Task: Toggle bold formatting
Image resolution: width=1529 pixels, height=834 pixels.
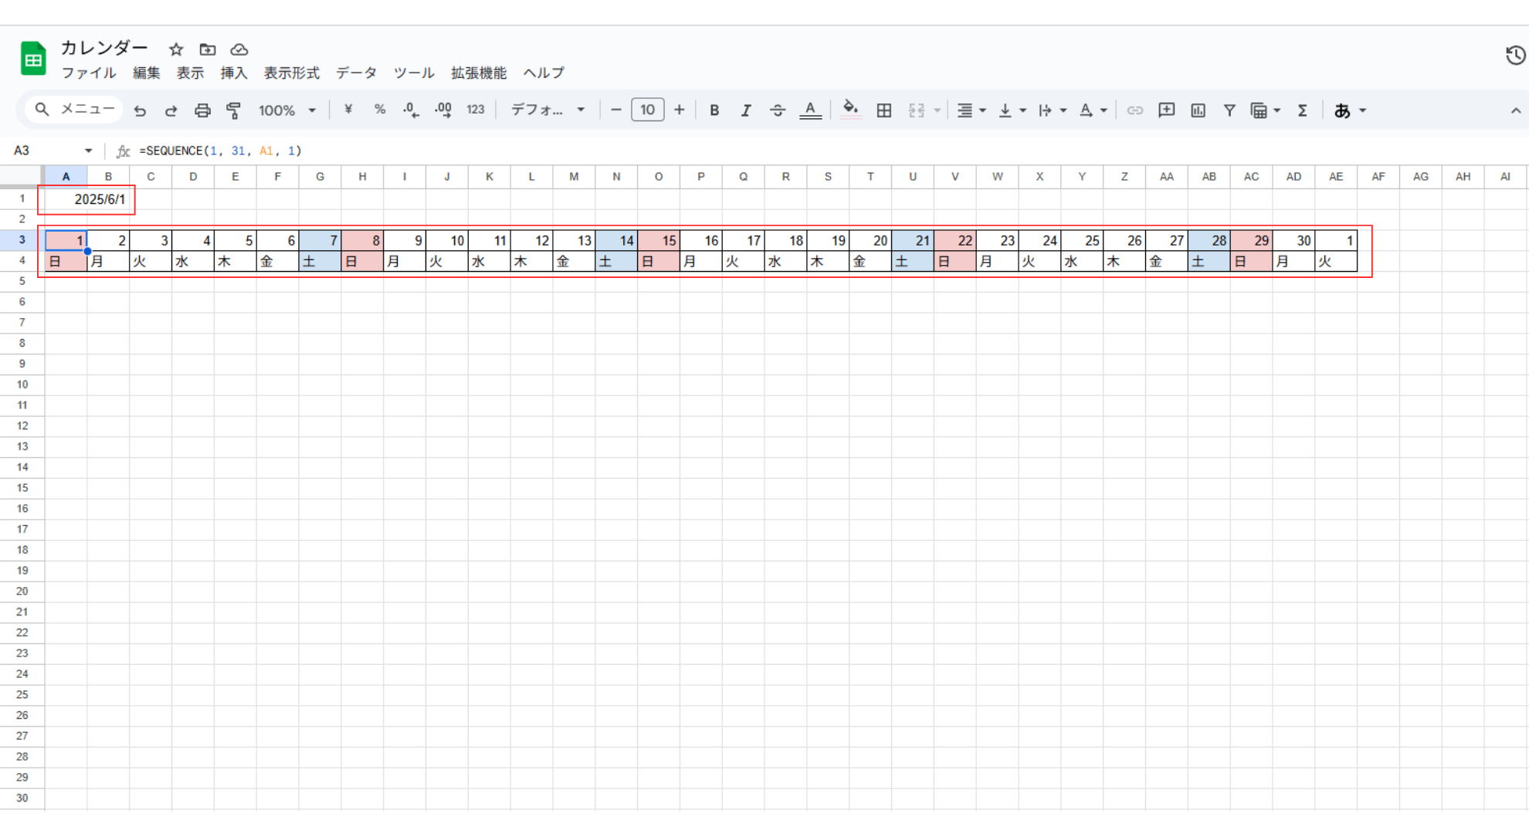Action: click(x=714, y=110)
